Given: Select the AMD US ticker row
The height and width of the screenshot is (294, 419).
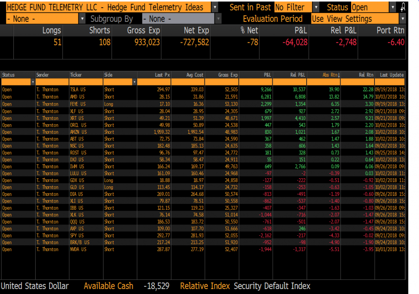Looking at the screenshot, I should (77, 96).
